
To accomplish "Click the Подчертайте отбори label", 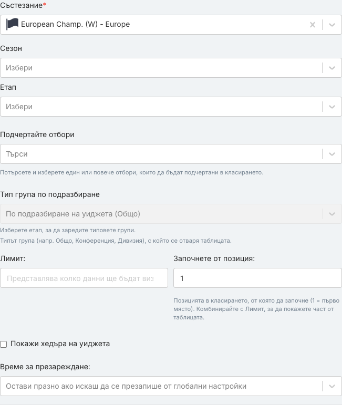I will pyautogui.click(x=37, y=134).
